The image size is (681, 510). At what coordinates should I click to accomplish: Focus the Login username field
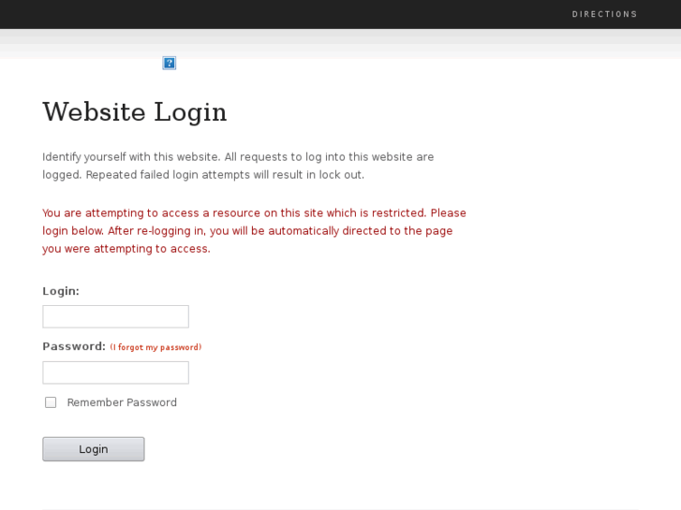(115, 316)
